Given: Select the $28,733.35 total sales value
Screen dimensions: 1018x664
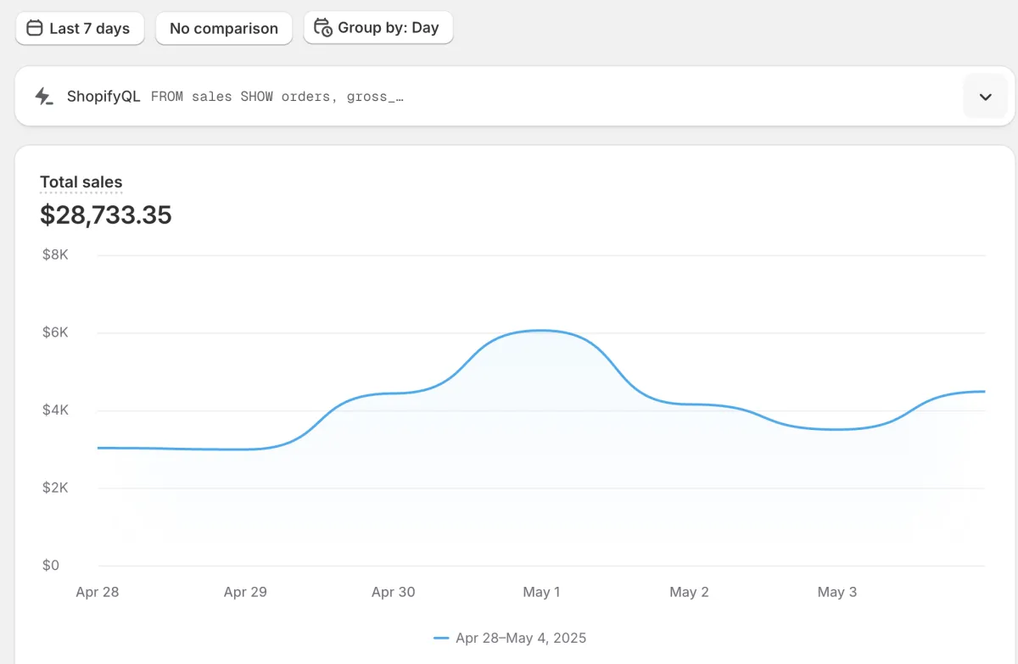Looking at the screenshot, I should 106,215.
